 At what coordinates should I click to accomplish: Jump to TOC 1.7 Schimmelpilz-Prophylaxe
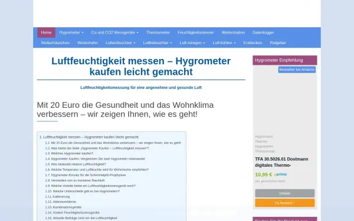coord(86,175)
